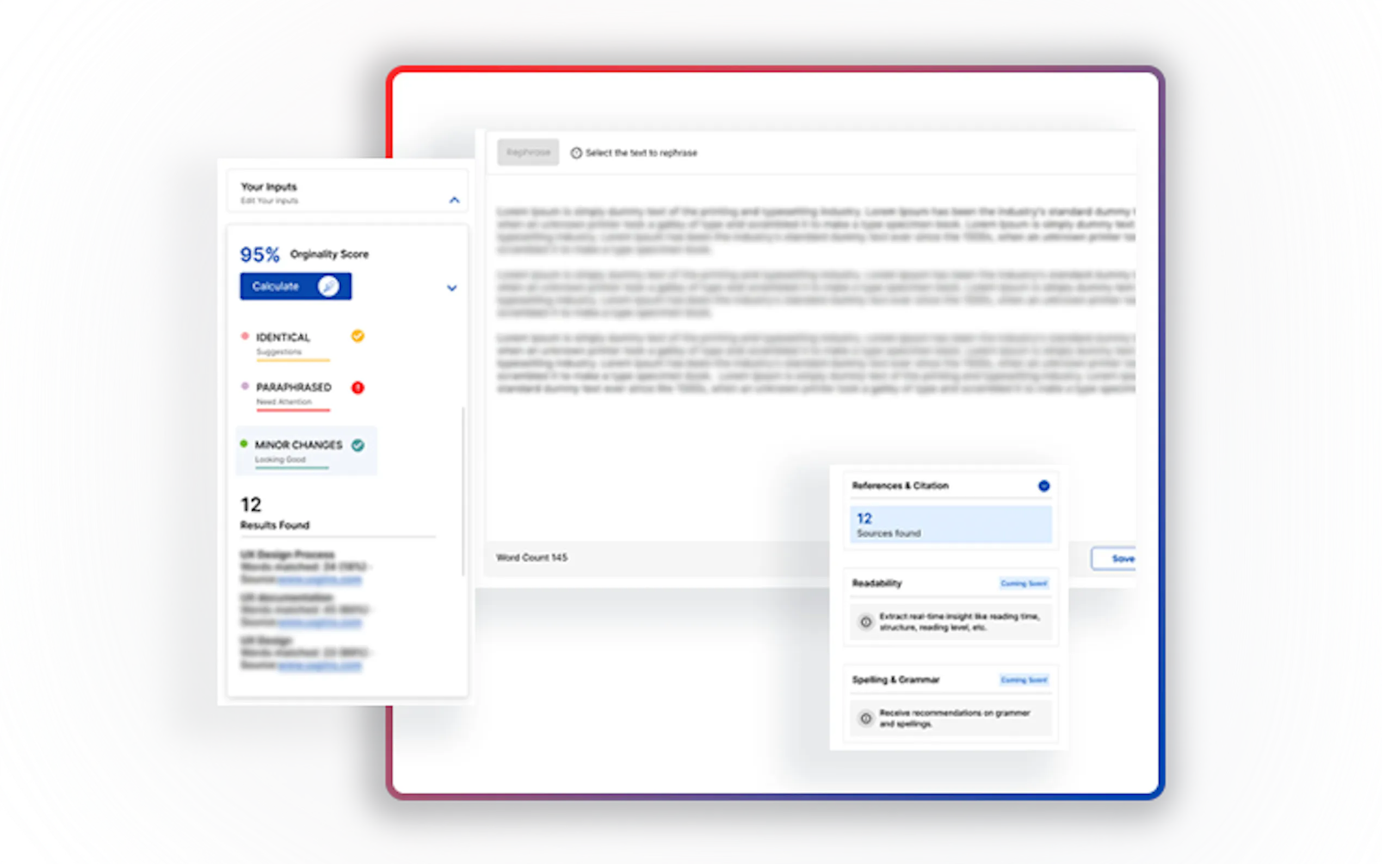The height and width of the screenshot is (864, 1382).
Task: Click the results panel vertical scrollbar
Action: pyautogui.click(x=463, y=491)
